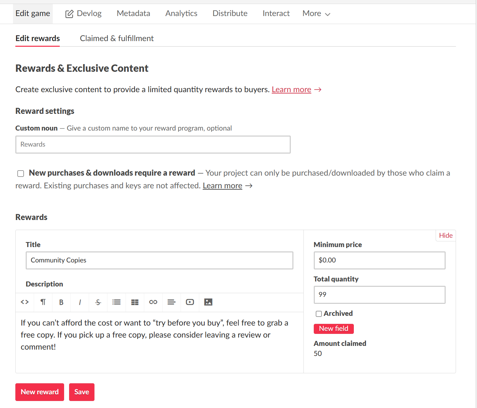Insert an image in description editor
Viewport: 477px width, 408px height.
[x=208, y=302]
